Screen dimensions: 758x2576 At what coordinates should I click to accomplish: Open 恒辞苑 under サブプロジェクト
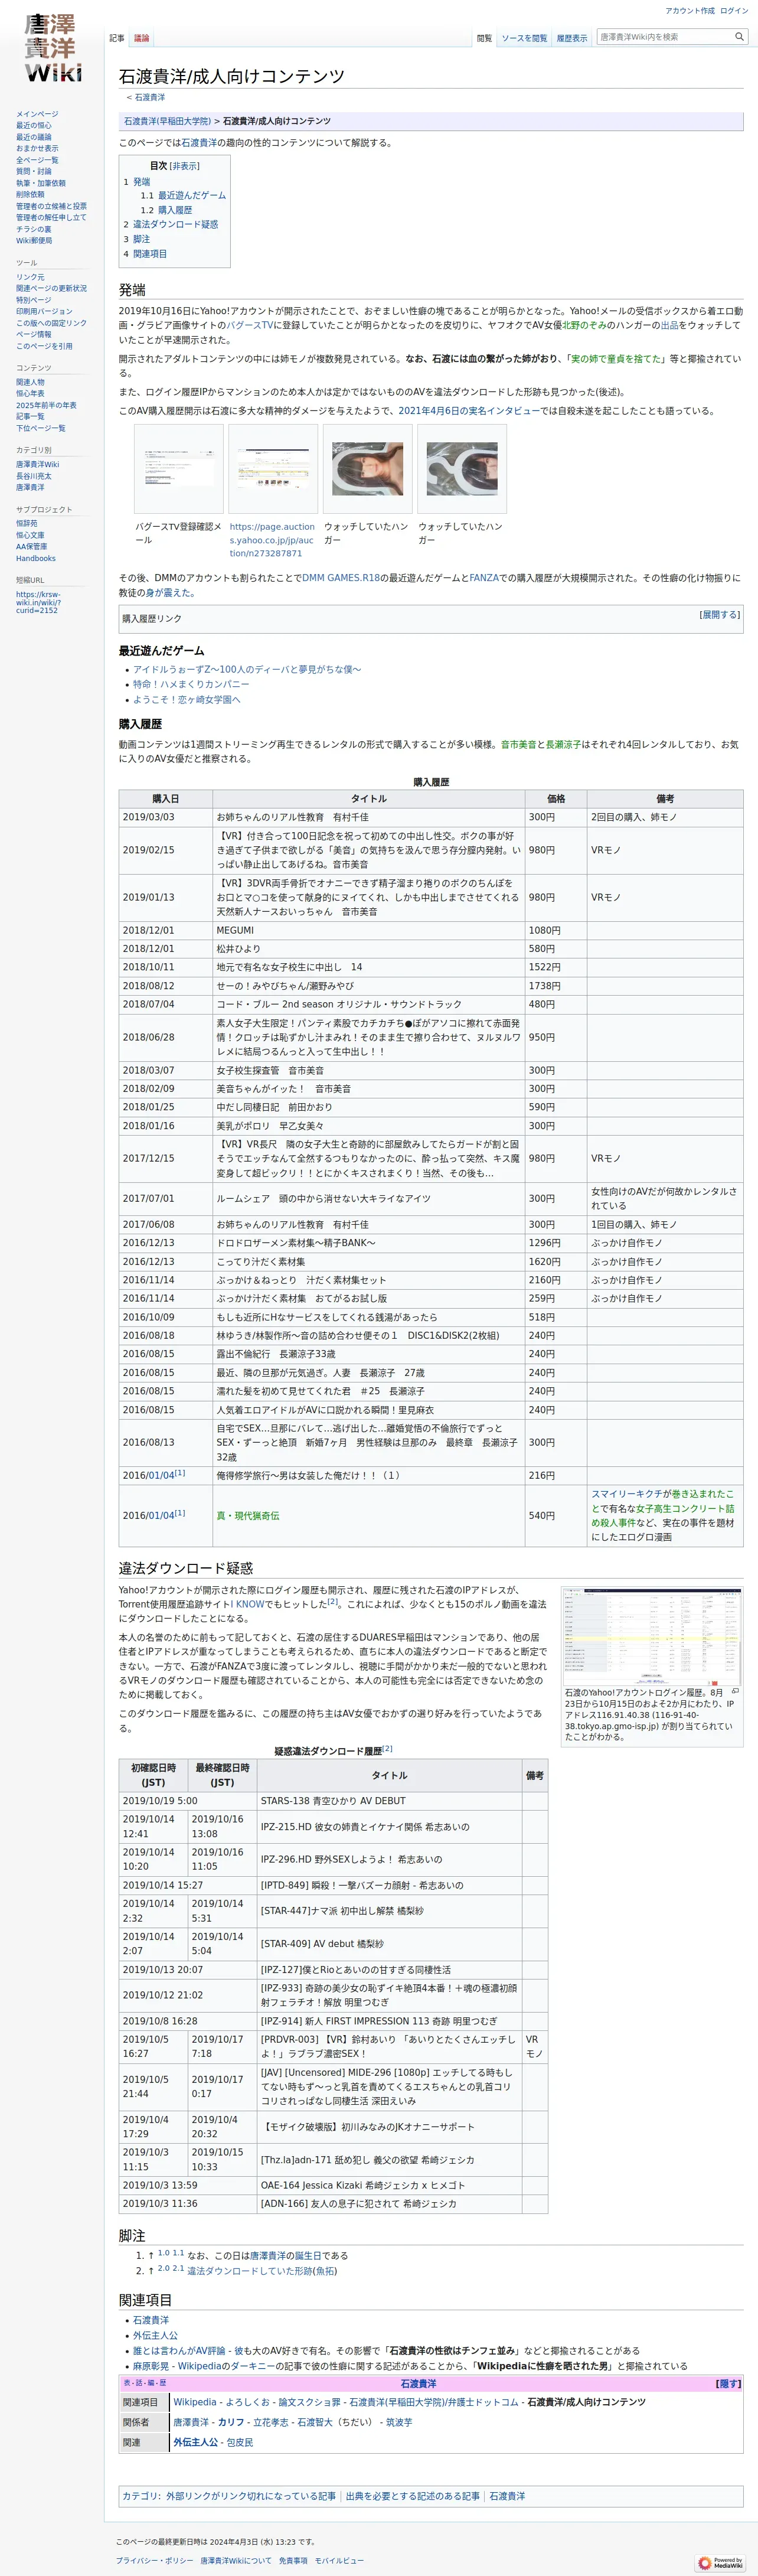click(x=27, y=524)
